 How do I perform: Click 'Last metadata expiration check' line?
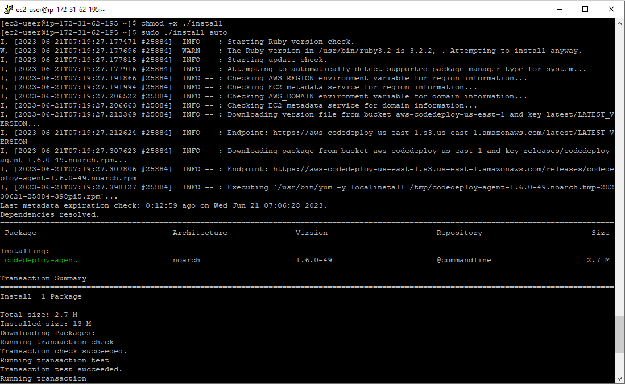163,206
